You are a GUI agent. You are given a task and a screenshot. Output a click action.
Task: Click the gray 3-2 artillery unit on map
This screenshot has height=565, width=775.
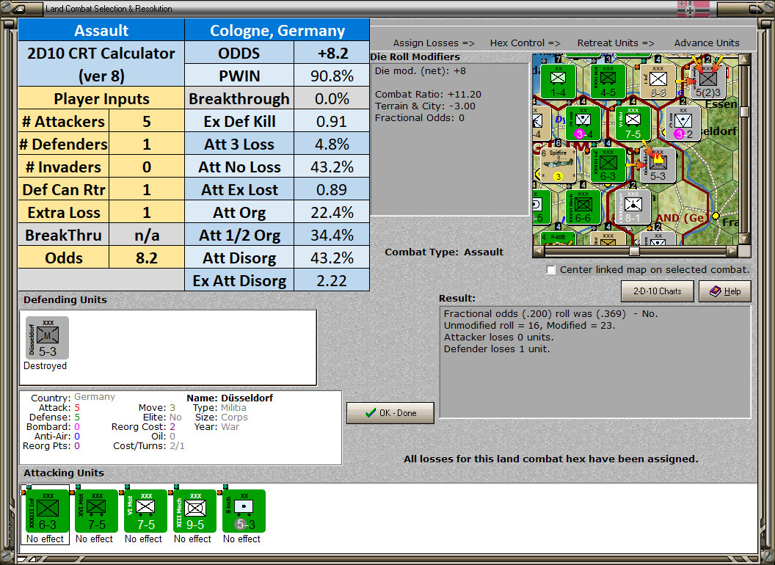pyautogui.click(x=683, y=123)
